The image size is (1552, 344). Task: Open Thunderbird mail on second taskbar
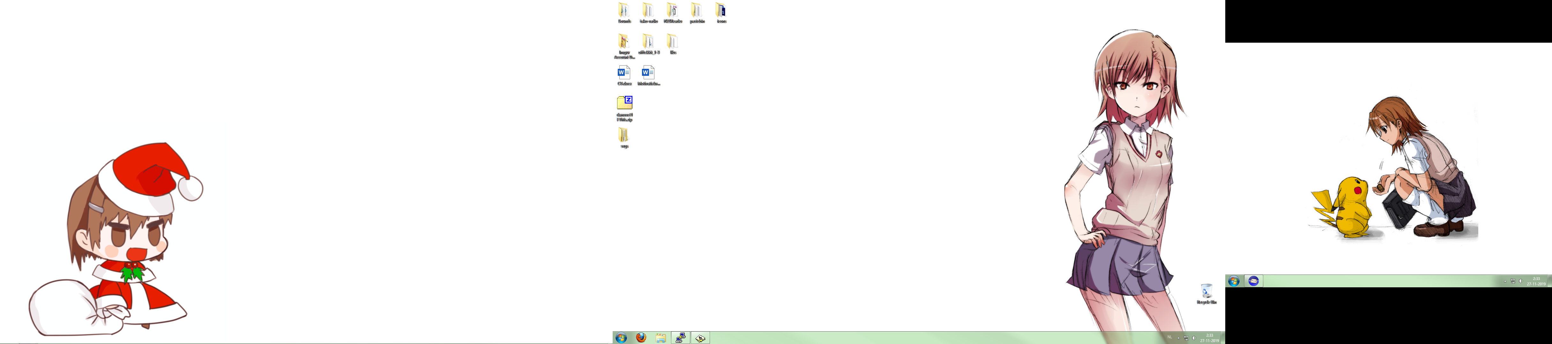pos(1253,281)
